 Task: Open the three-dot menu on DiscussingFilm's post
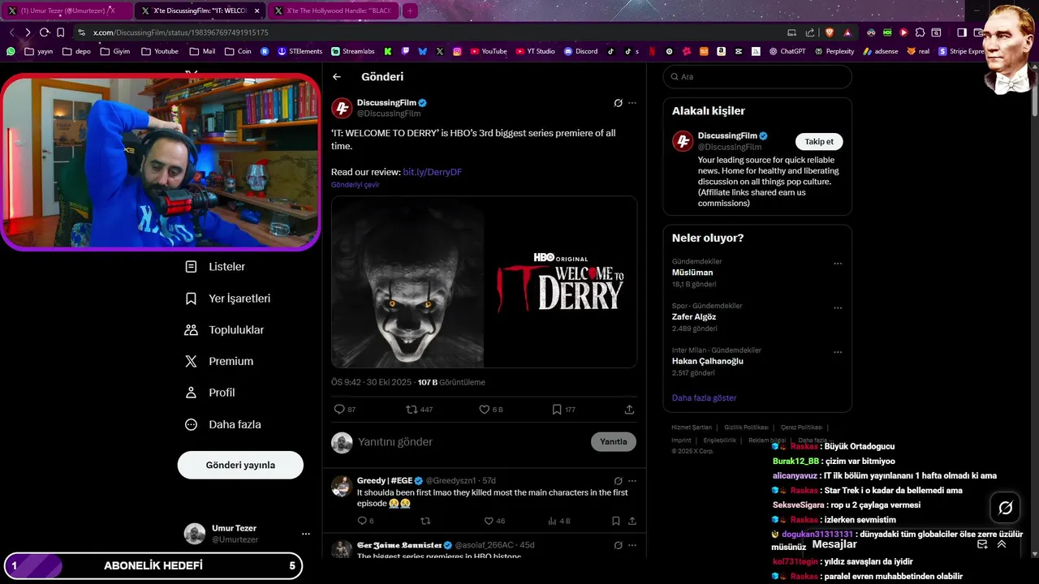[x=632, y=103]
